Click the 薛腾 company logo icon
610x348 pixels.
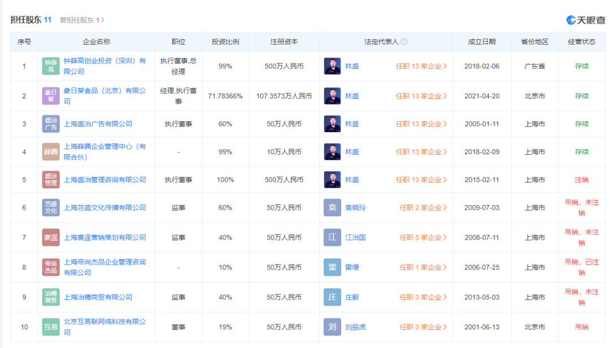click(x=51, y=152)
